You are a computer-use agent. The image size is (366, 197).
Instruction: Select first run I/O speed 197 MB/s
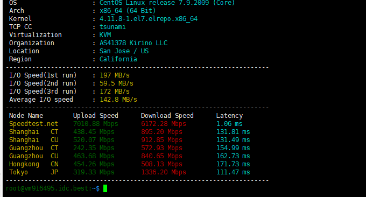pyautogui.click(x=114, y=75)
